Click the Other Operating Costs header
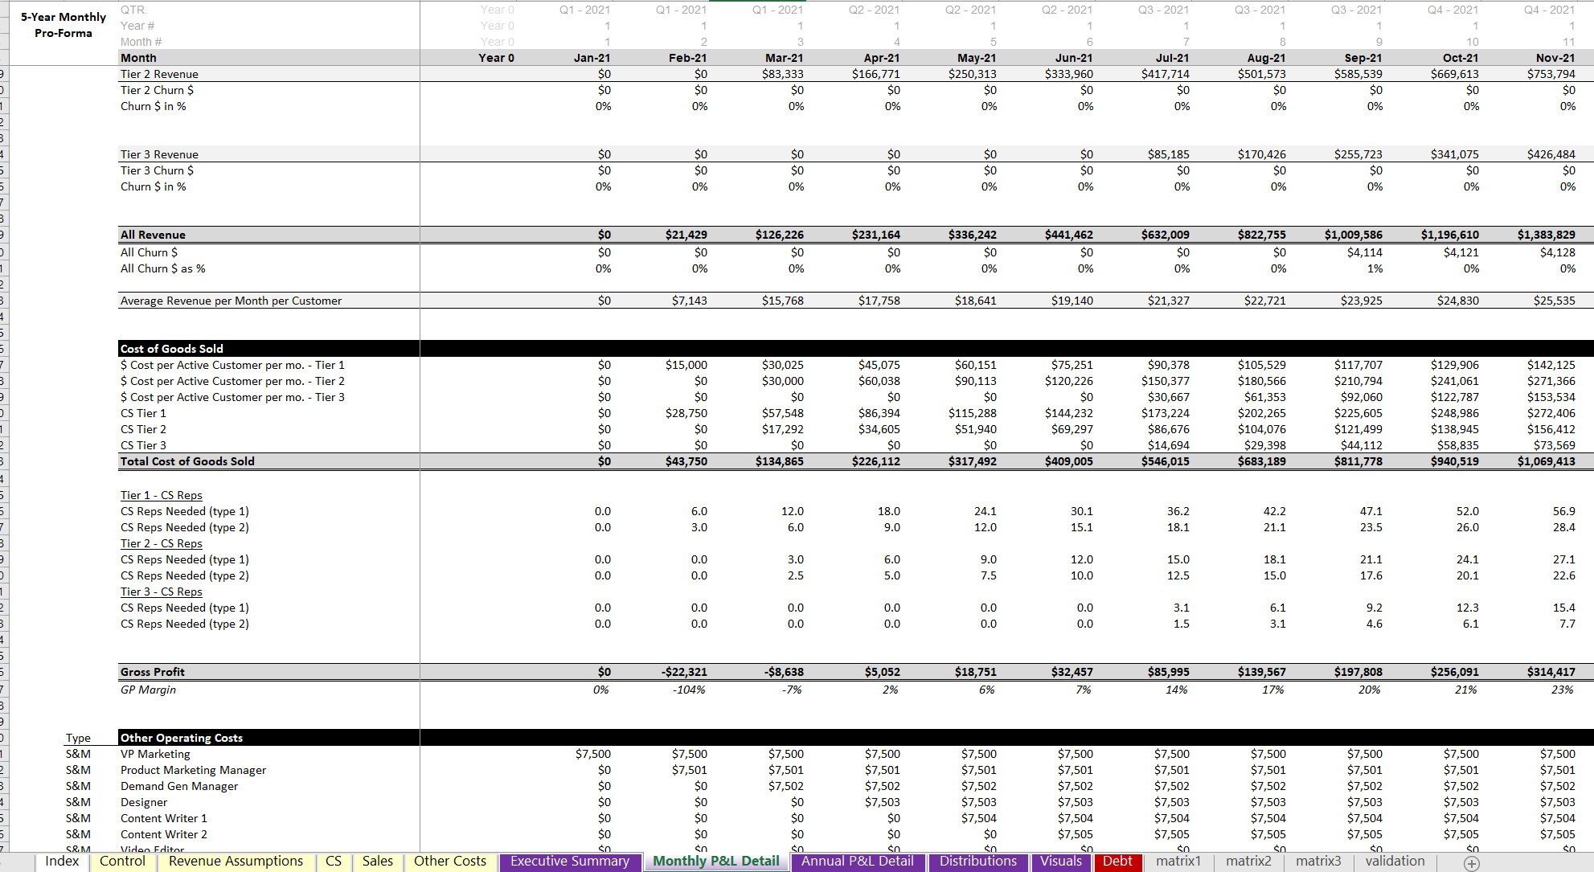This screenshot has width=1594, height=872. (x=182, y=738)
